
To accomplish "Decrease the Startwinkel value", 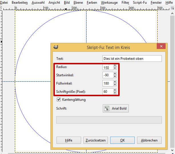I will pos(115,77).
